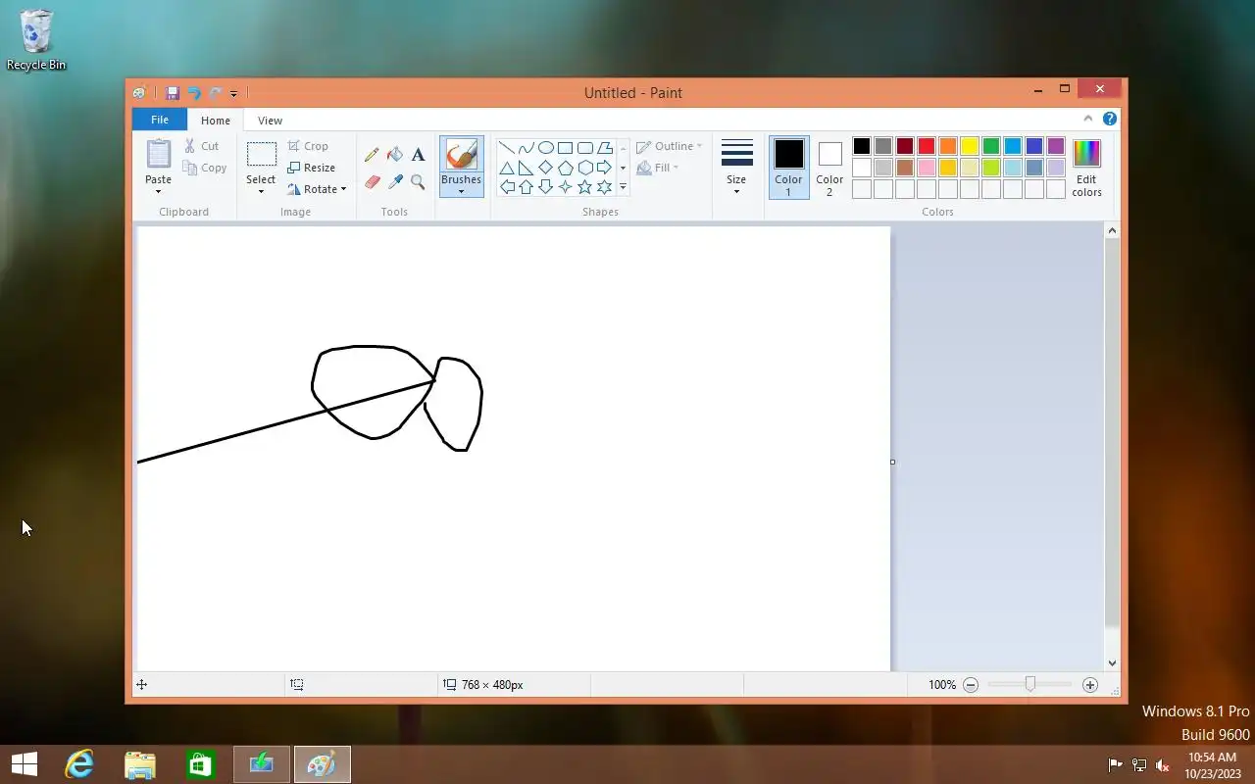Choose the Oval shape
This screenshot has height=784, width=1255.
[546, 148]
